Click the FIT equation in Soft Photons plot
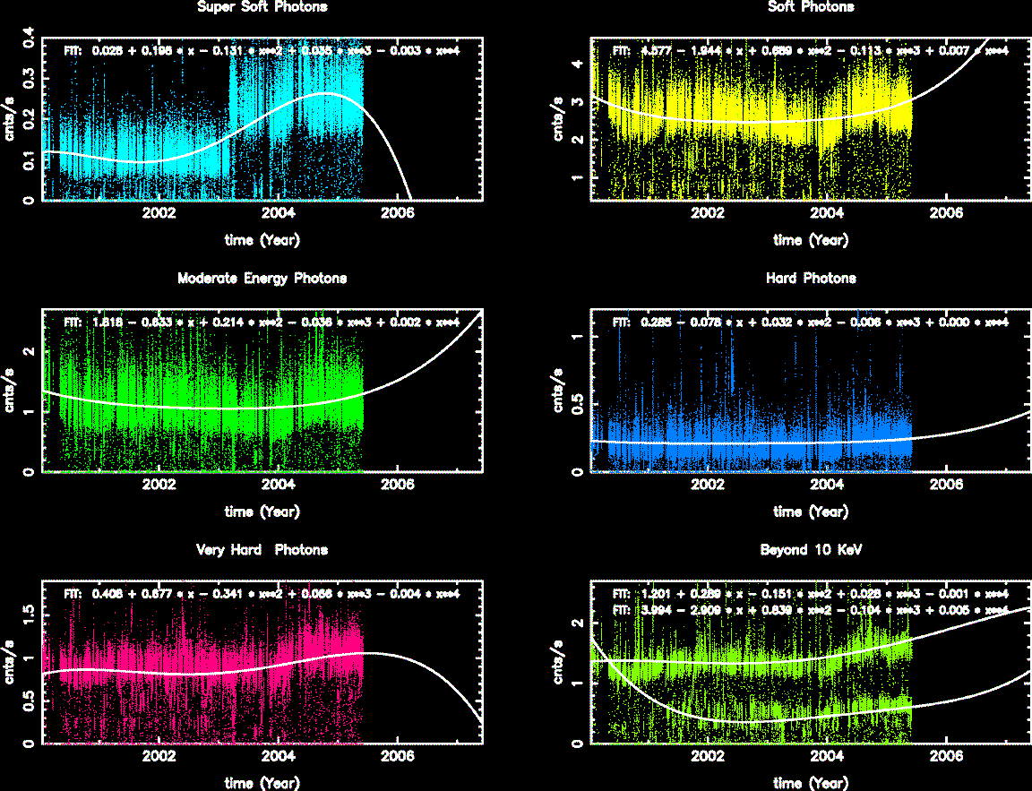Viewport: 1032px width, 791px height. tap(811, 51)
